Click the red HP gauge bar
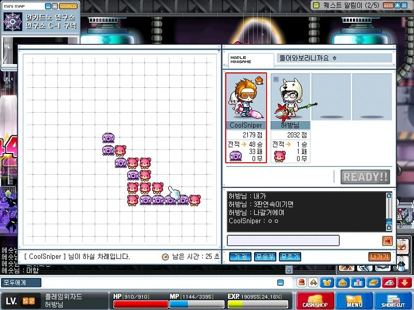This screenshot has width=414, height=310. tap(141, 304)
